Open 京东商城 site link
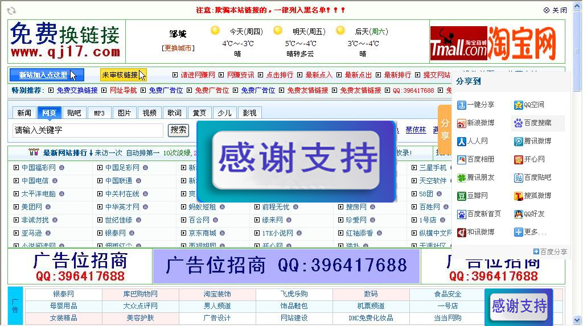 [x=203, y=233]
